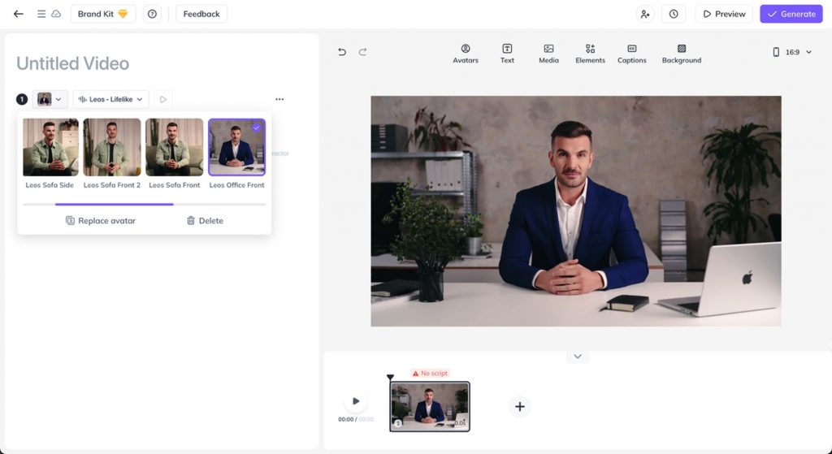
Task: Open the Leos - Lifelike voice dropdown
Action: click(x=110, y=99)
